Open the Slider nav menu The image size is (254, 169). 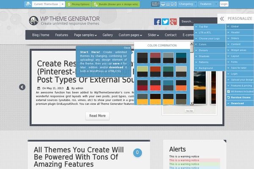(x=153, y=35)
